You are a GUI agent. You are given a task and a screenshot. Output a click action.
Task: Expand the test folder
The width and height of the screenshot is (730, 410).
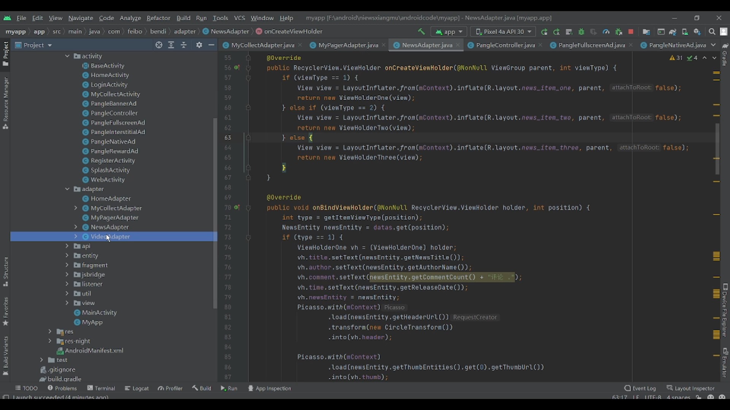[x=41, y=360]
